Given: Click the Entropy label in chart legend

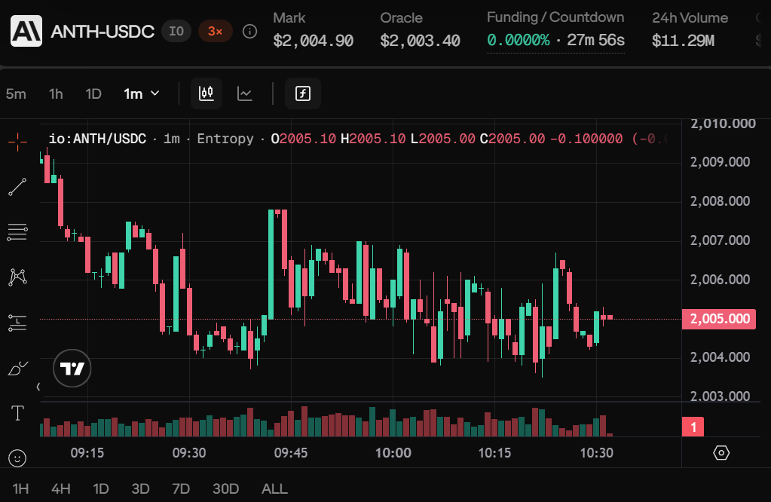Looking at the screenshot, I should (225, 139).
